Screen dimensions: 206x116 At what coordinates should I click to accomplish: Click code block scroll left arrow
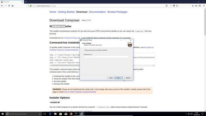point(51,65)
